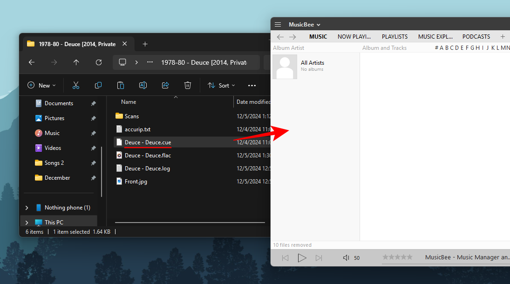This screenshot has height=284, width=510.
Task: Open the PODCASTS tab
Action: [x=476, y=36]
